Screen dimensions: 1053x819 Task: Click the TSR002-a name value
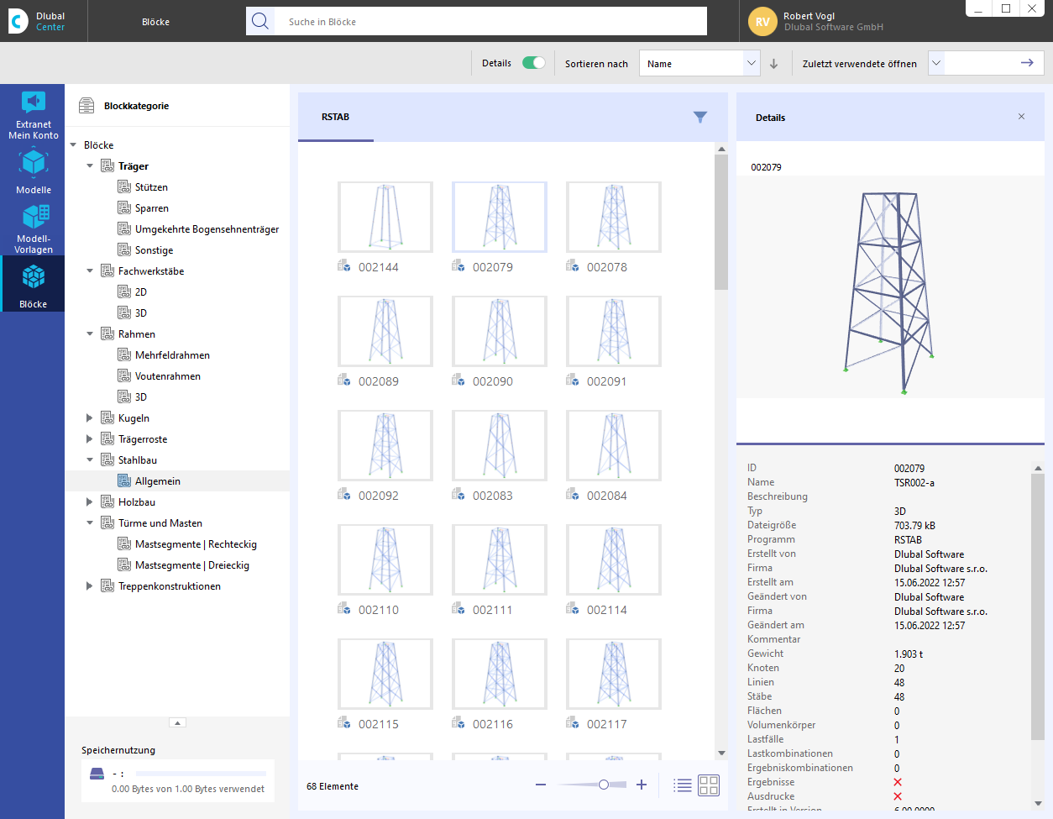914,483
